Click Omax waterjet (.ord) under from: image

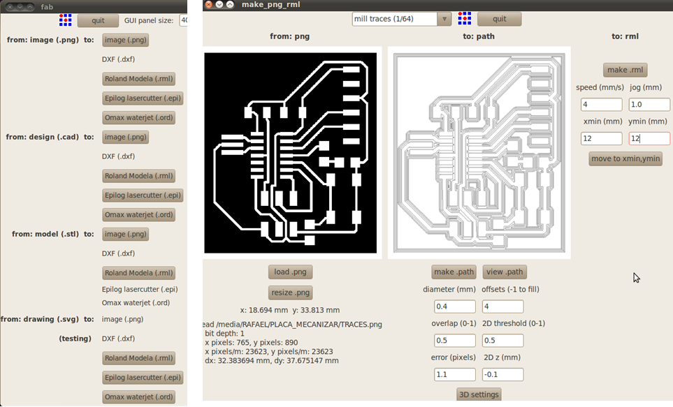tap(138, 117)
